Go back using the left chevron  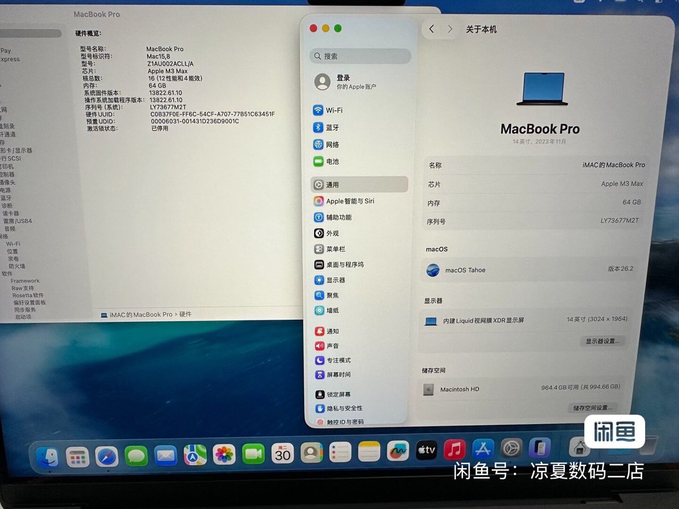pos(432,29)
